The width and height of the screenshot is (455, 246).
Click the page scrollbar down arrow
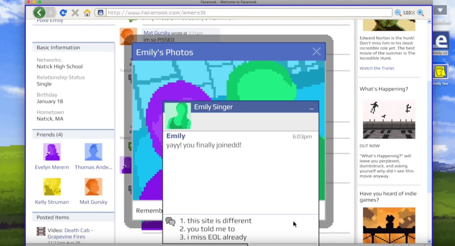click(x=430, y=241)
